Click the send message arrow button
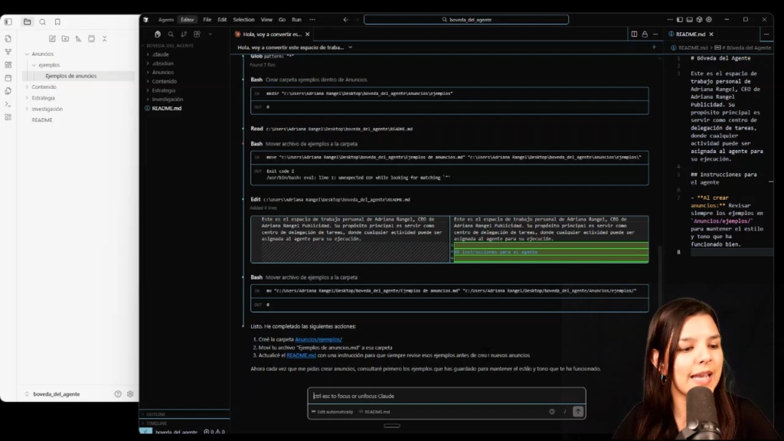This screenshot has height=441, width=784. (x=577, y=411)
